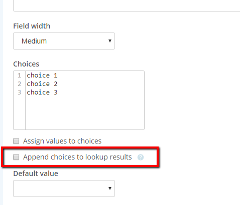The width and height of the screenshot is (240, 205).
Task: Click the Field width label
Action: 32,26
